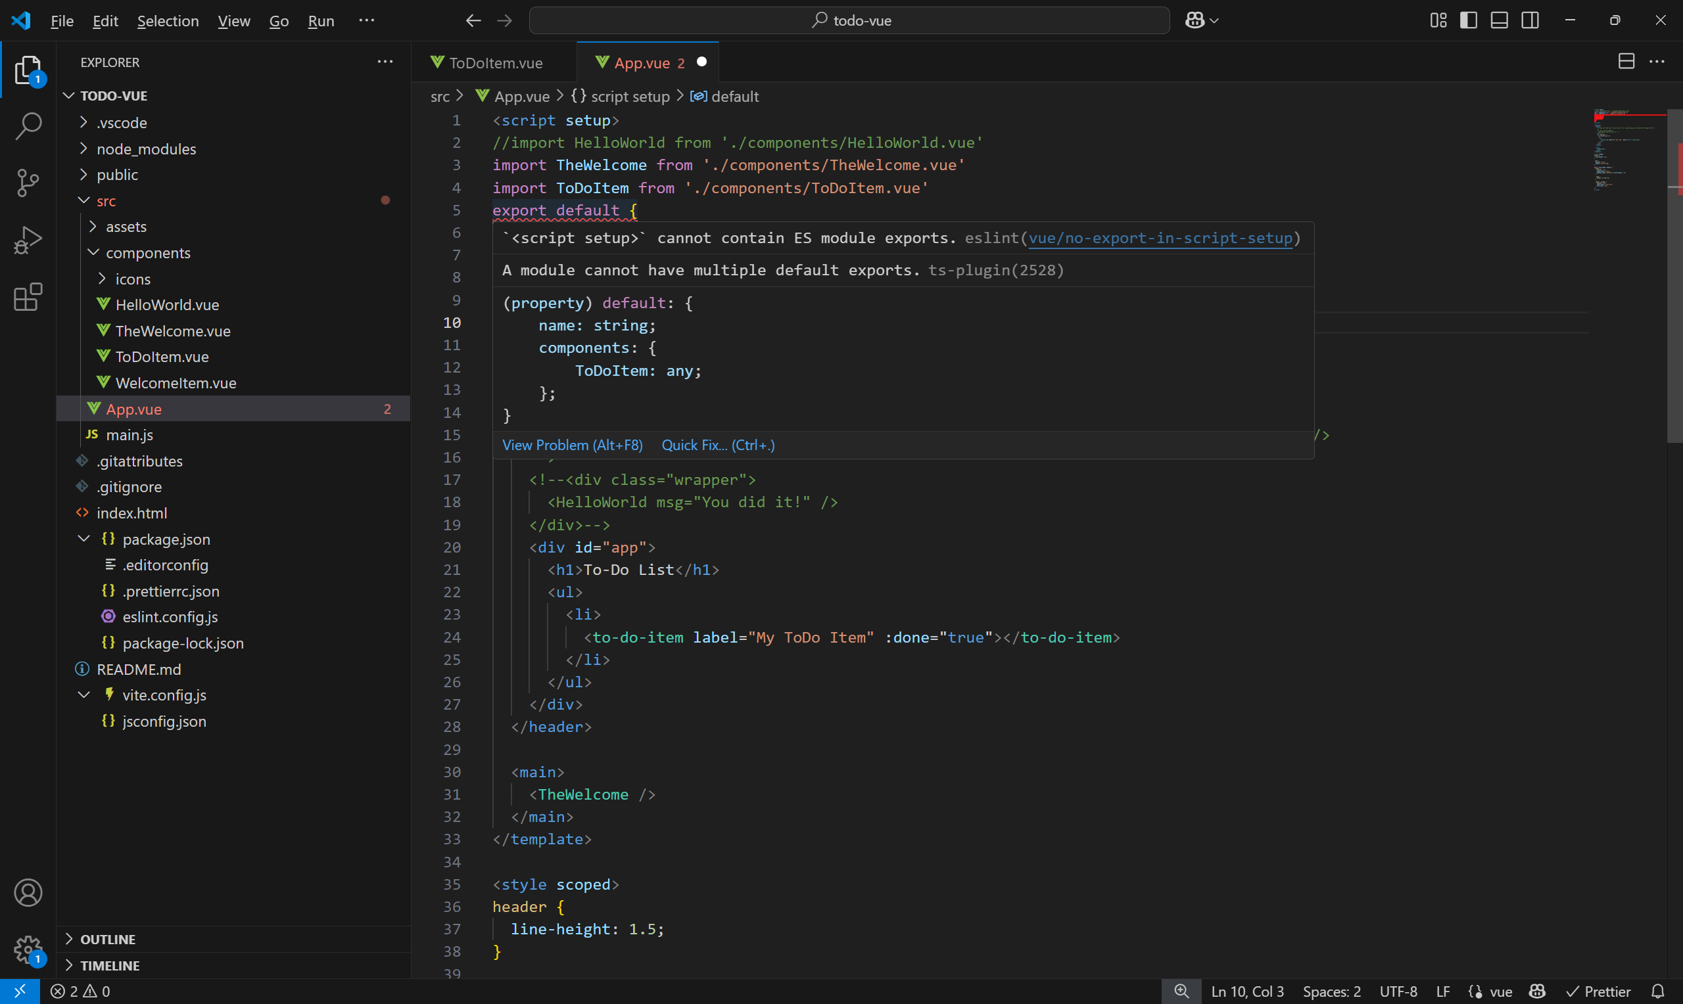The image size is (1683, 1004).
Task: Toggle the primary sidebar visibility
Action: coord(1469,20)
